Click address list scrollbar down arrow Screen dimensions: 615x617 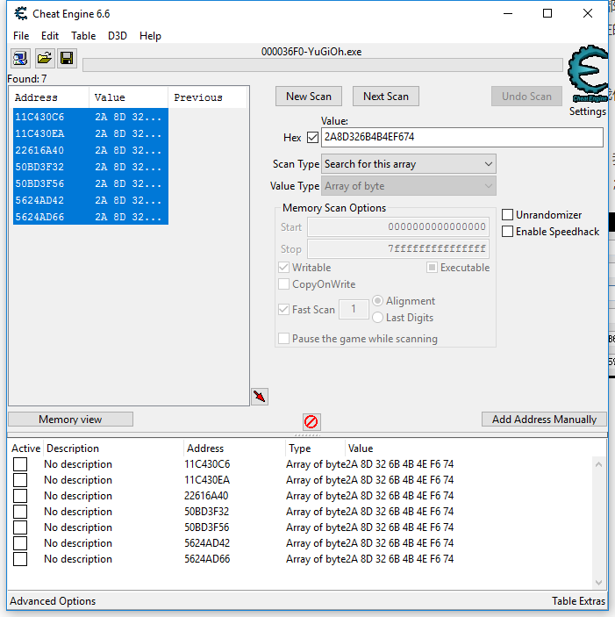[x=598, y=583]
